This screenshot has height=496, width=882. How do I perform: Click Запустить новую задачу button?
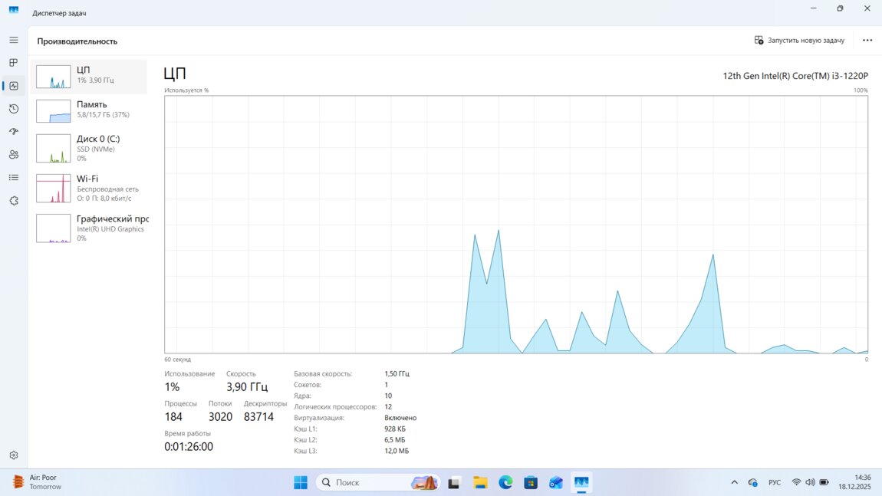pyautogui.click(x=799, y=41)
